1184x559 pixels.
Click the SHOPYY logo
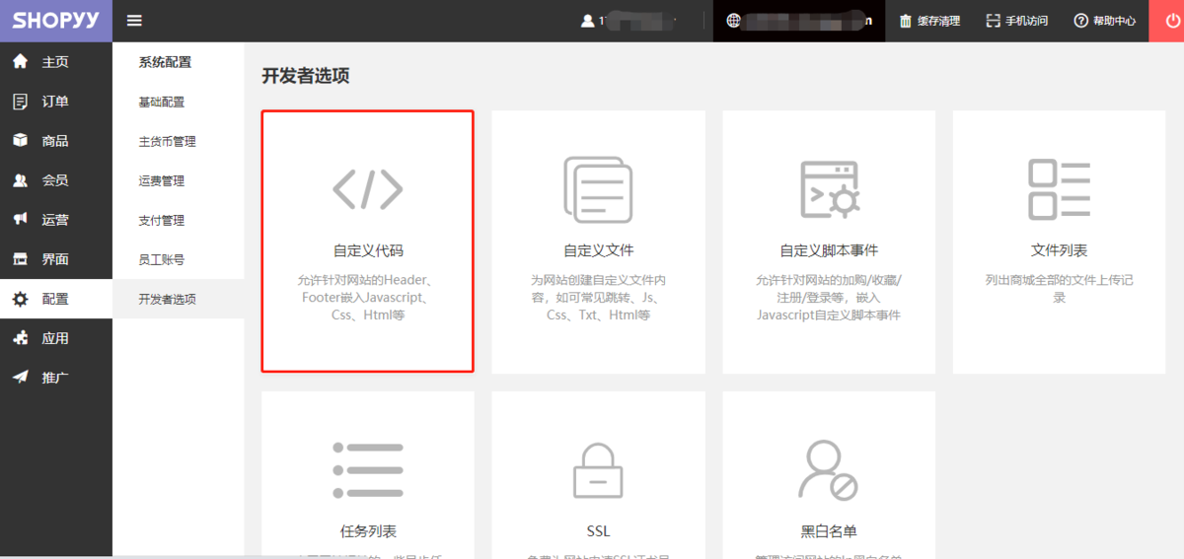(x=55, y=21)
